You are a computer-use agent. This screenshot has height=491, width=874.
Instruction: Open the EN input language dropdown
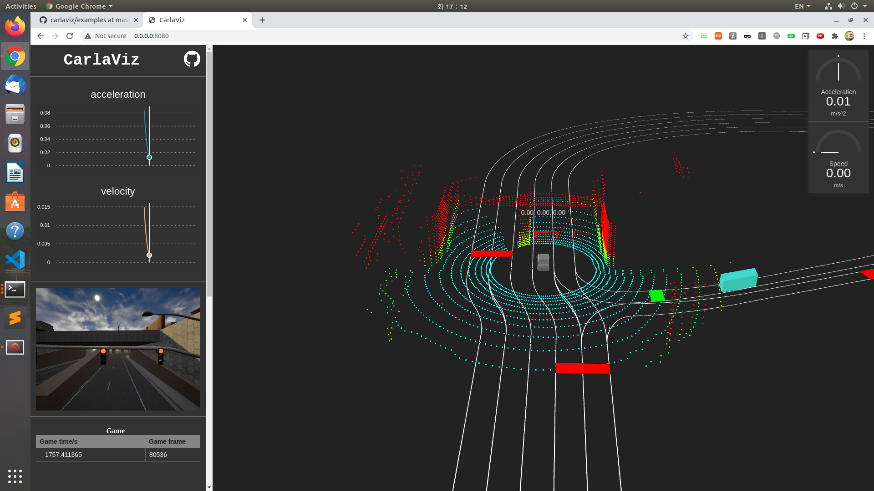point(803,6)
